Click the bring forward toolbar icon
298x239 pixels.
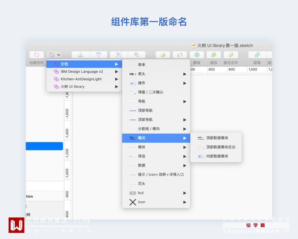click(81, 55)
